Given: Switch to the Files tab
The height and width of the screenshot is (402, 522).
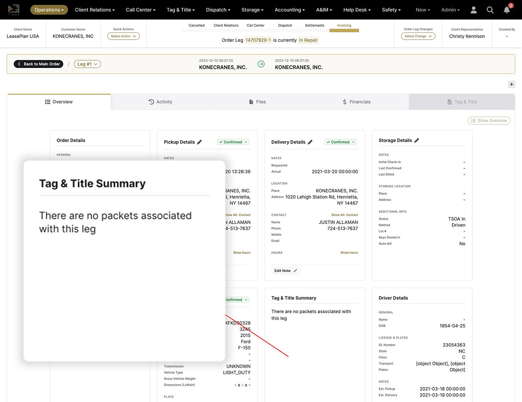Looking at the screenshot, I should point(257,102).
